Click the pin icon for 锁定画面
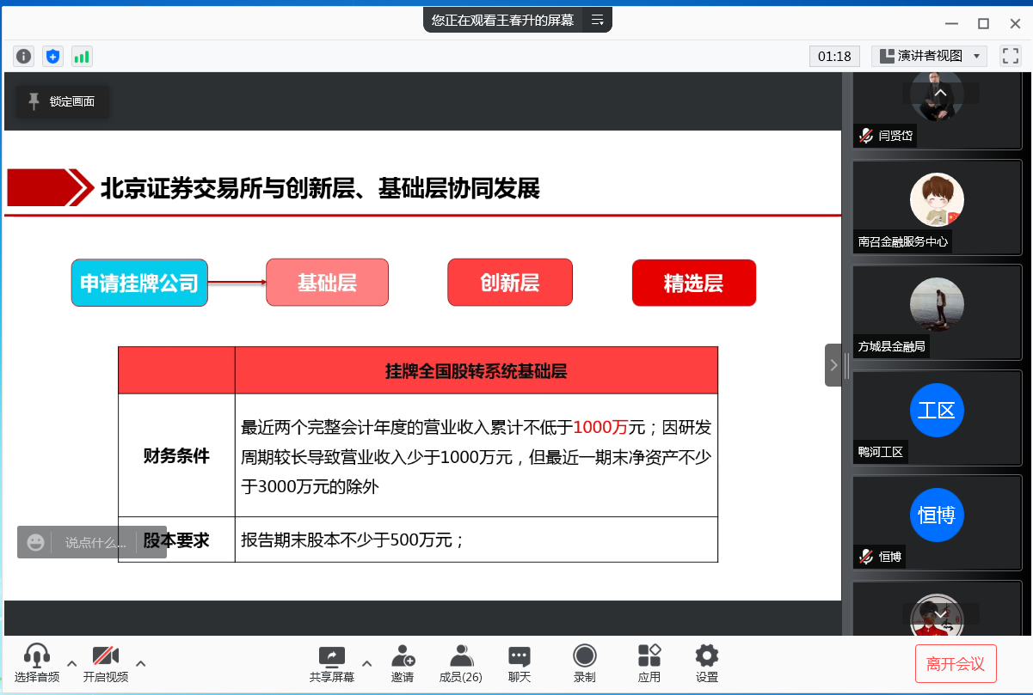Image resolution: width=1033 pixels, height=695 pixels. 34,101
